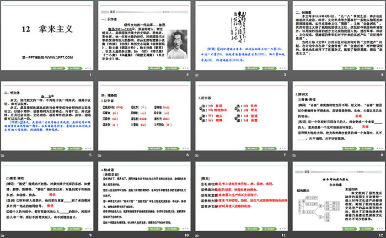
Task: Click the animation star icon under slide 6
Action: (x=100, y=155)
